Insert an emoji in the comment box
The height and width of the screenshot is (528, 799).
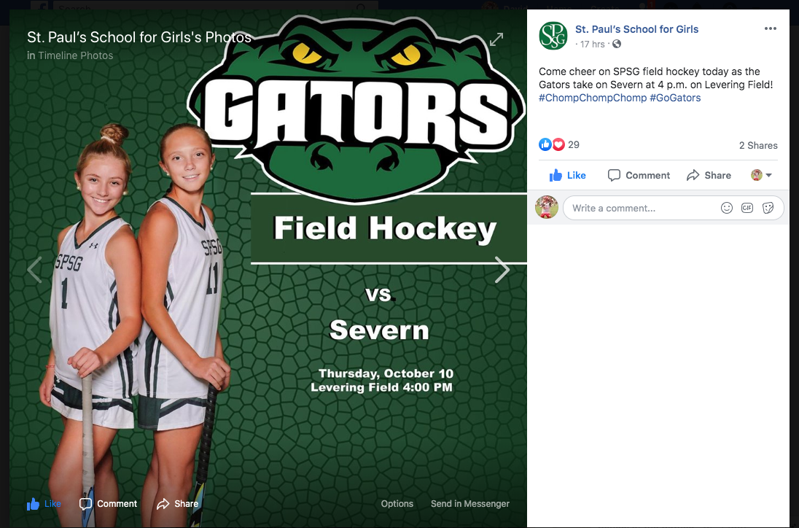click(x=727, y=208)
